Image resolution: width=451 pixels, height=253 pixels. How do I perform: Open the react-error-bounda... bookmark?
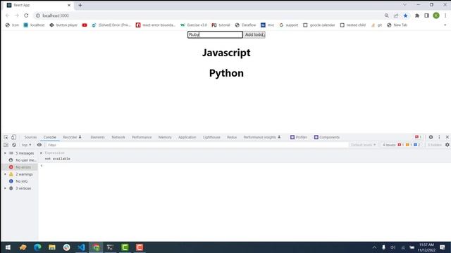(x=155, y=25)
